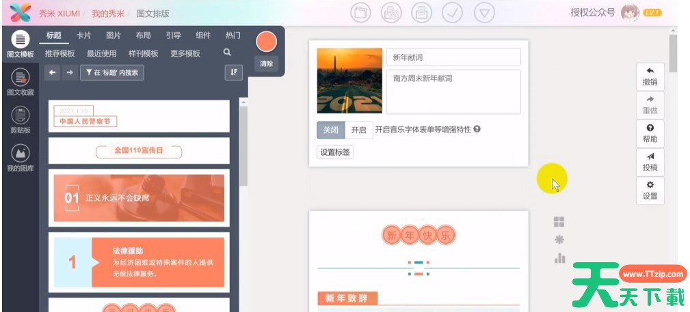Click the orange theme color circle
The image size is (690, 312).
(266, 42)
